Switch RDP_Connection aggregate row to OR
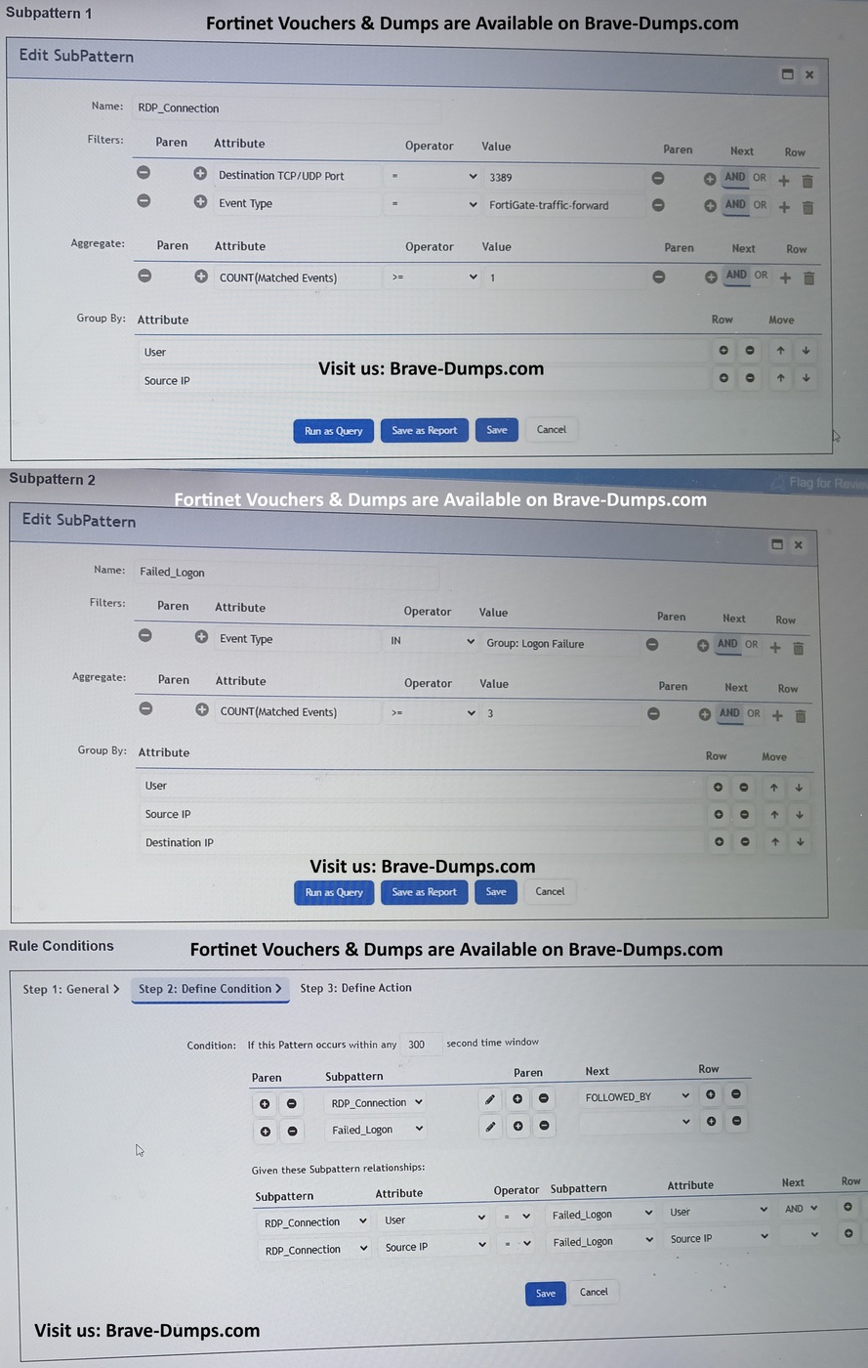This screenshot has width=868, height=1368. click(761, 276)
